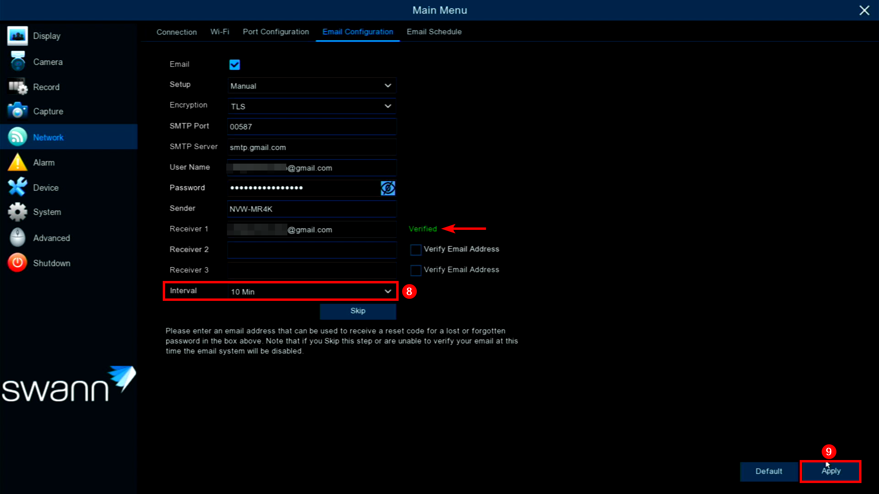879x494 pixels.
Task: Open the Encryption TLS dropdown
Action: (311, 106)
